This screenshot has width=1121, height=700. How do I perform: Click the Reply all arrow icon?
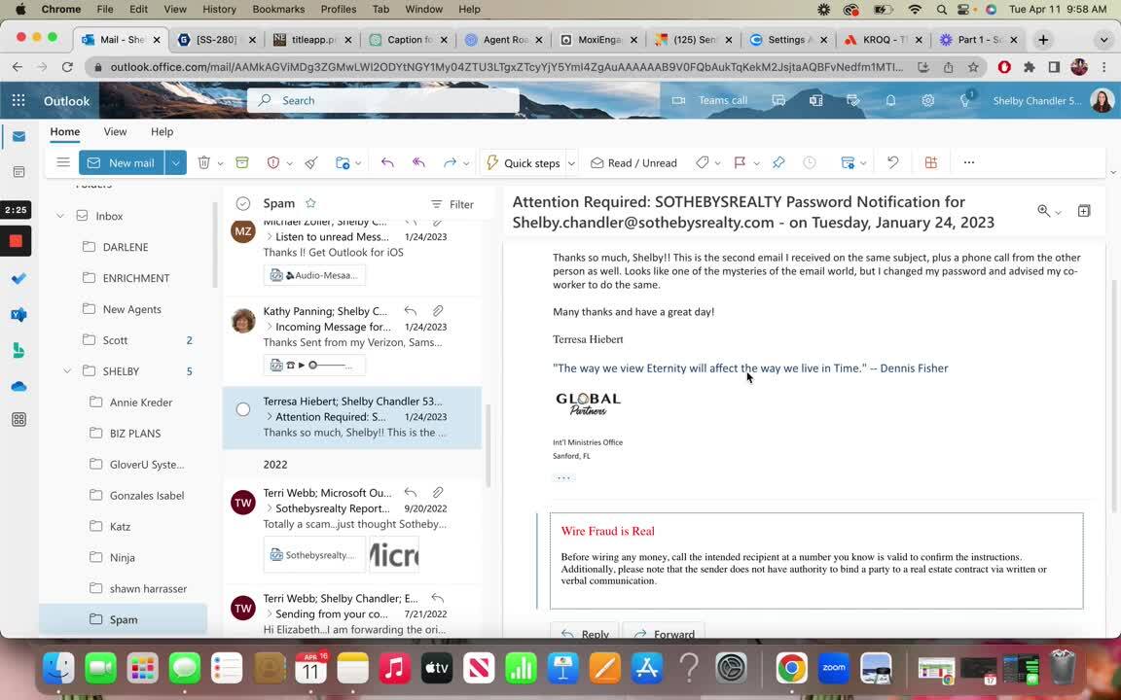[418, 162]
